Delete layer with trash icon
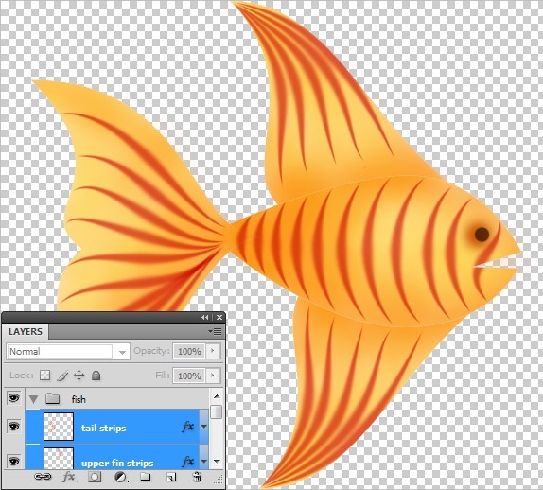The image size is (543, 490). click(197, 477)
